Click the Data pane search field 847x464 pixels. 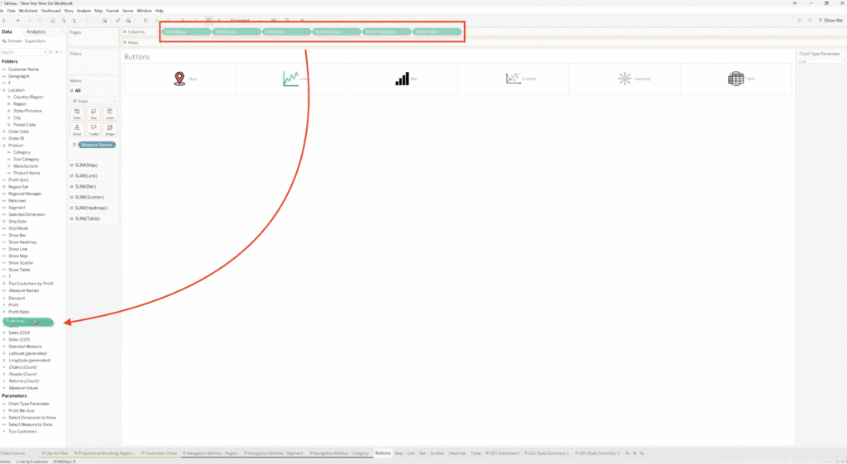click(25, 51)
